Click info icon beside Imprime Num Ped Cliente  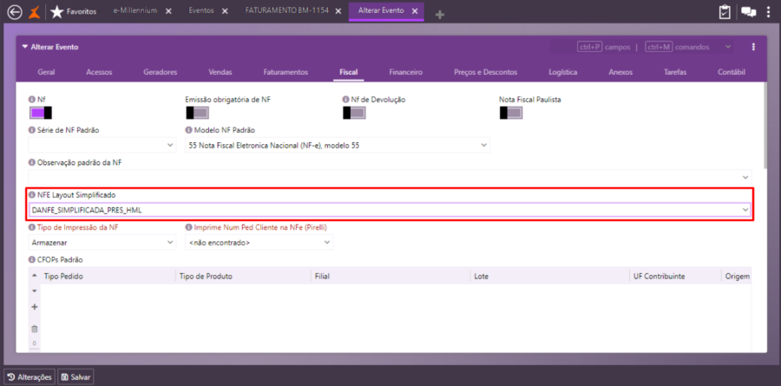(189, 227)
